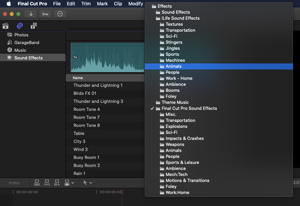Click the overwrite clip edit icon
This screenshot has width=300, height=206.
pos(67,183)
